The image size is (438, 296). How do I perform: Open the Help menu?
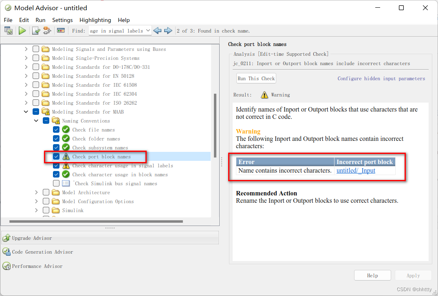coord(124,20)
